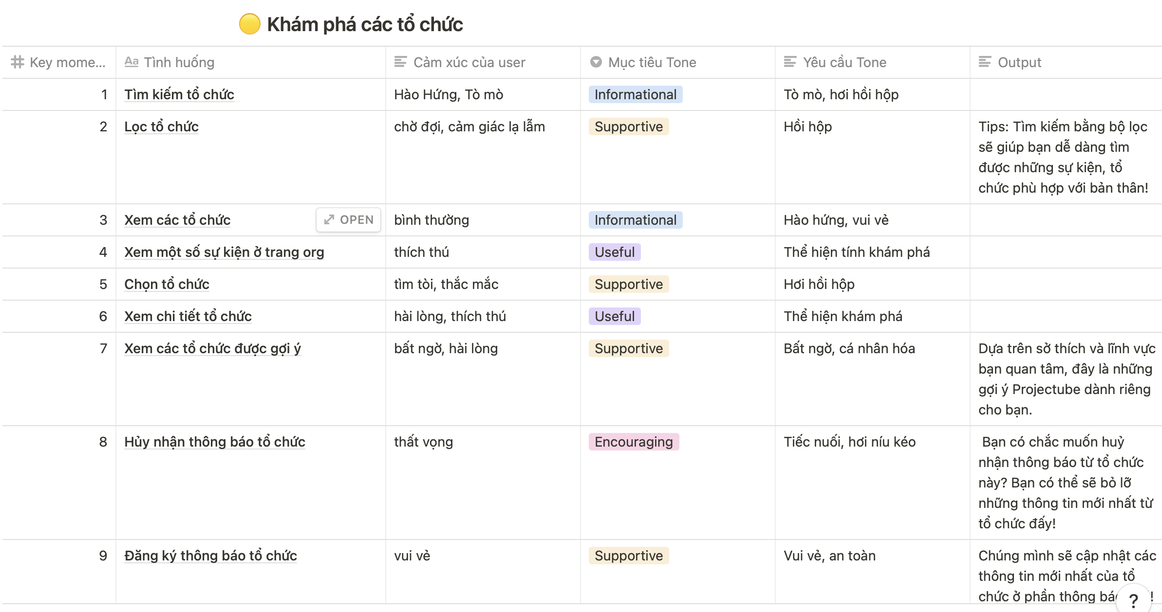Click the number-sign icon in Key moment header
This screenshot has height=612, width=1162.
pyautogui.click(x=18, y=62)
